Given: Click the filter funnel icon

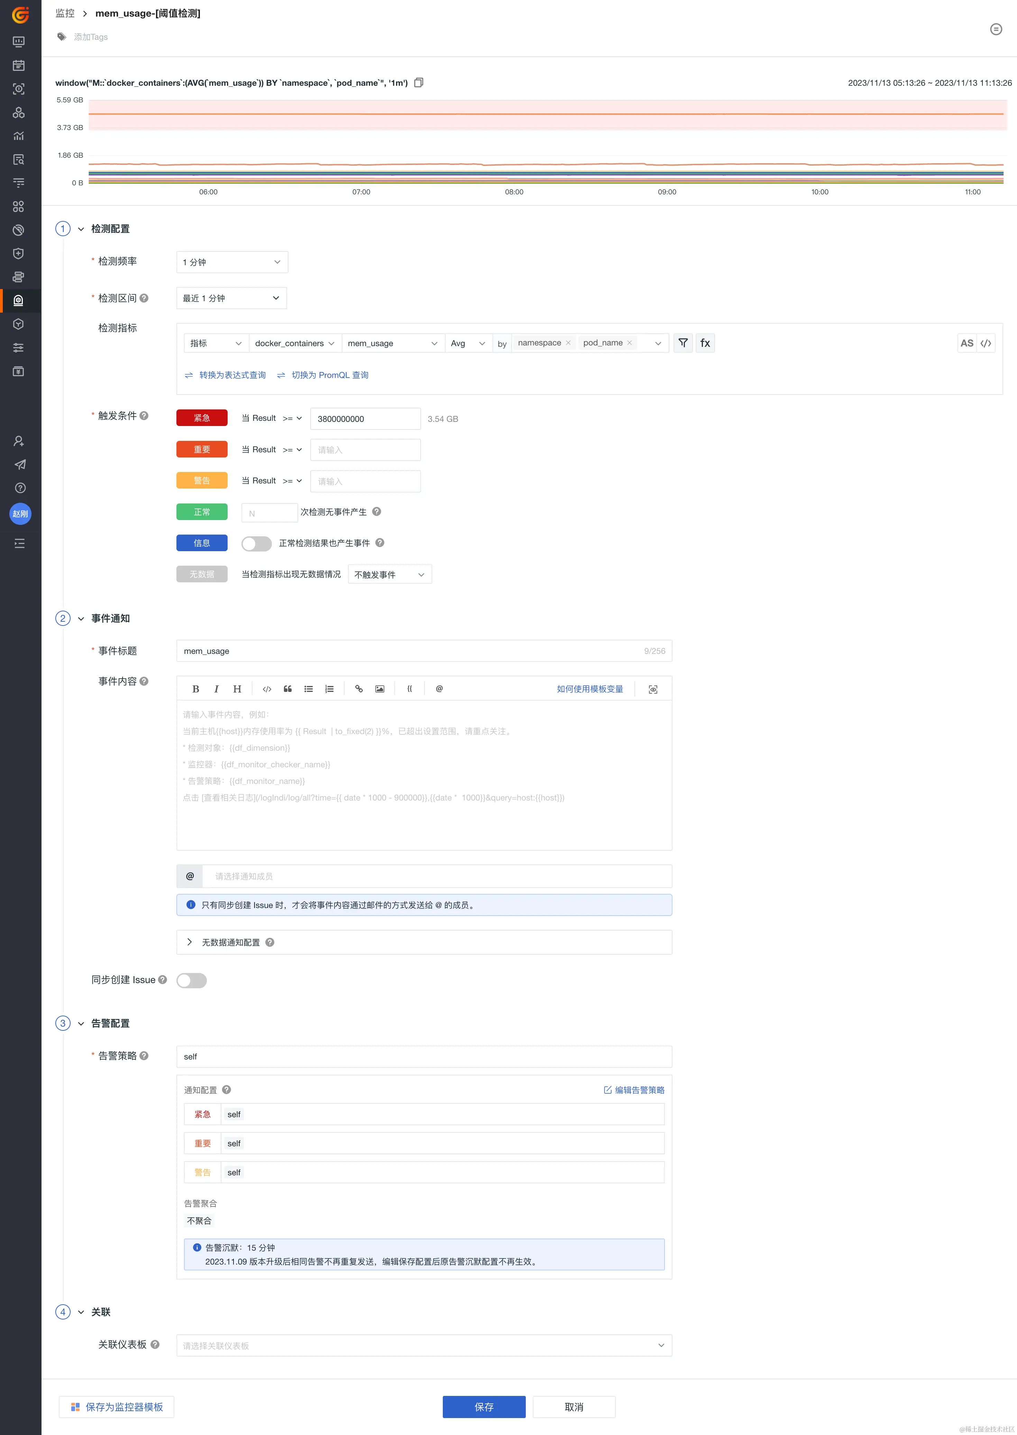Looking at the screenshot, I should click(682, 343).
